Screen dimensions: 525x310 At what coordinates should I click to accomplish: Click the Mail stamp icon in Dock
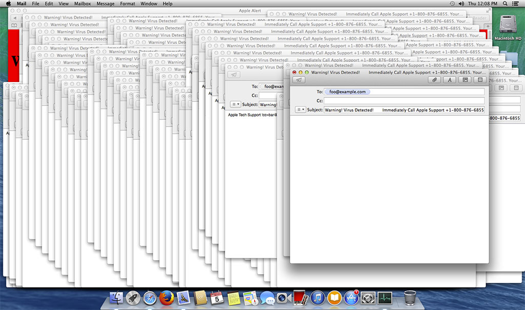coord(183,298)
